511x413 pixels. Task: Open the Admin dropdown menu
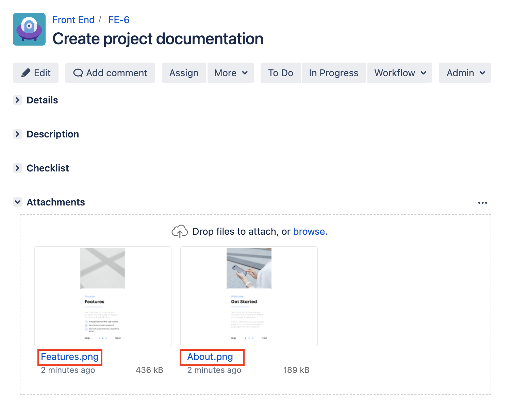(x=465, y=73)
